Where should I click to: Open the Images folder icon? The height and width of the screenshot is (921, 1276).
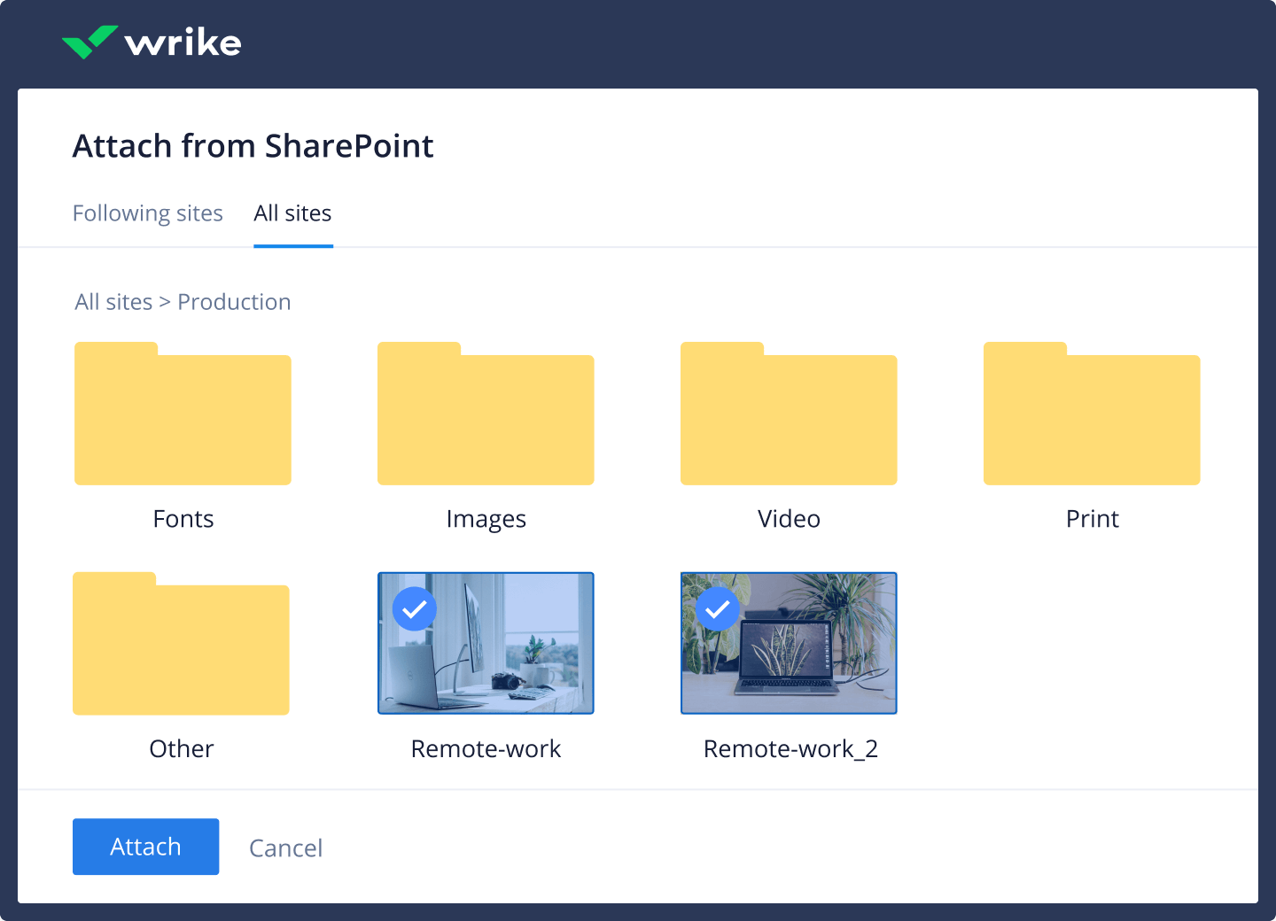(486, 414)
